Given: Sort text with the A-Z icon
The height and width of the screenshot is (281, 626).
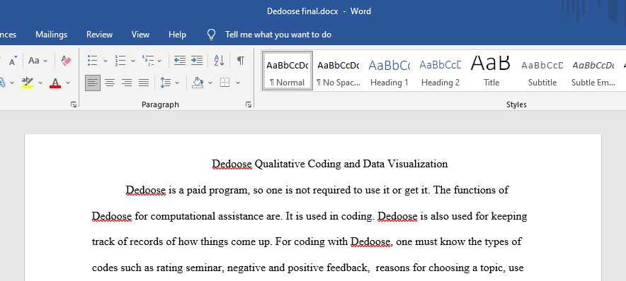Looking at the screenshot, I should [219, 61].
